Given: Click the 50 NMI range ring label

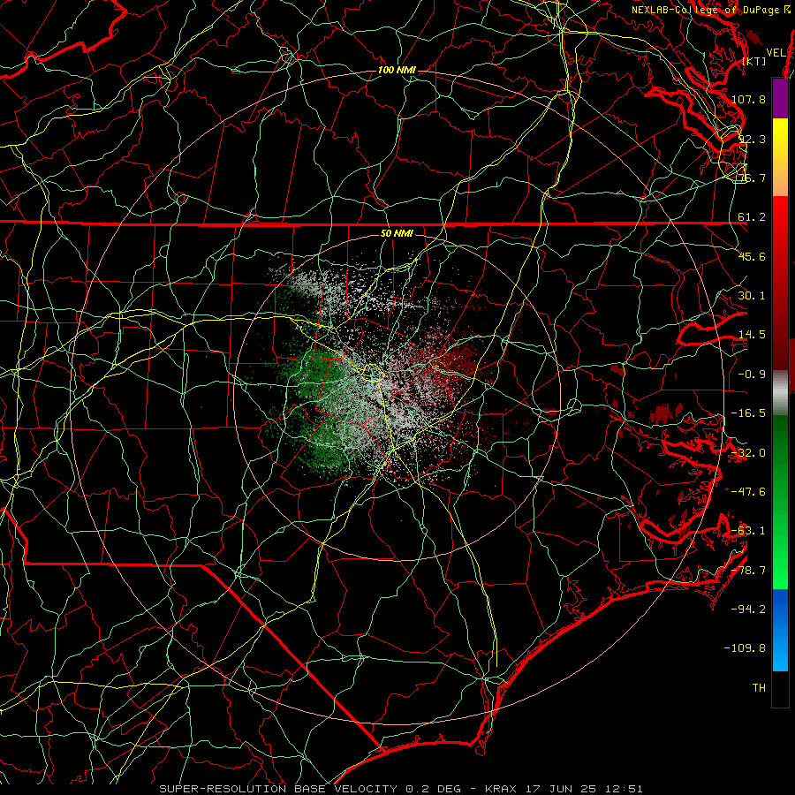Looking at the screenshot, I should coord(397,233).
